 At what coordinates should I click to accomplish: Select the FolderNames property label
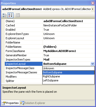(x=24, y=47)
